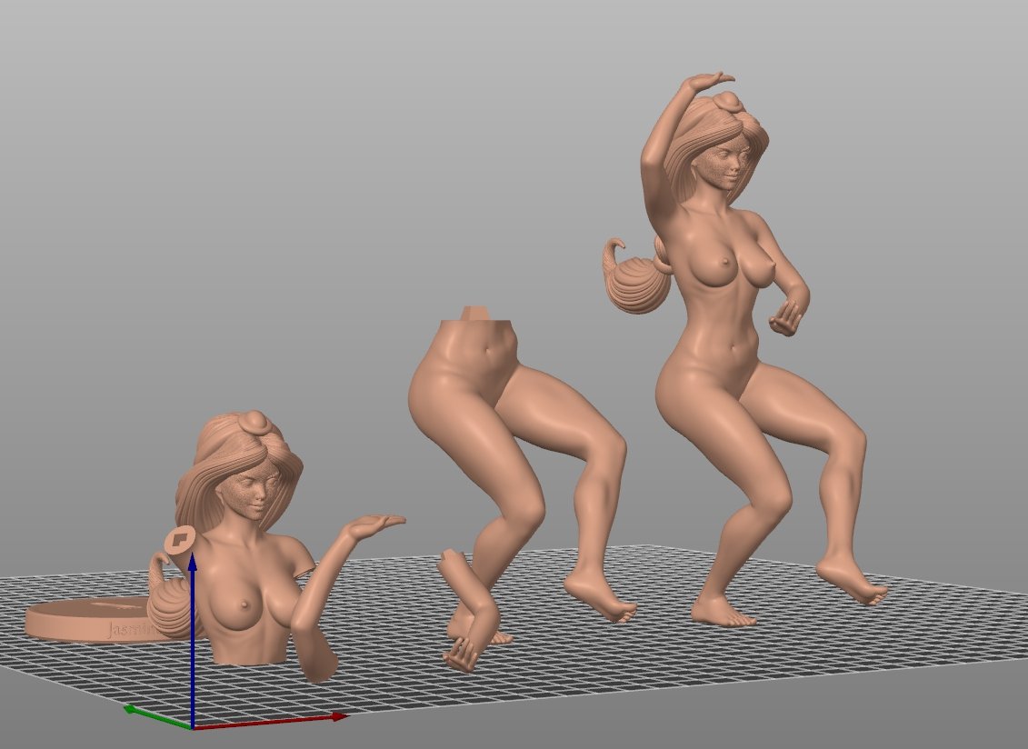Click the green Y axis arrow
The image size is (1028, 749).
pos(135,709)
